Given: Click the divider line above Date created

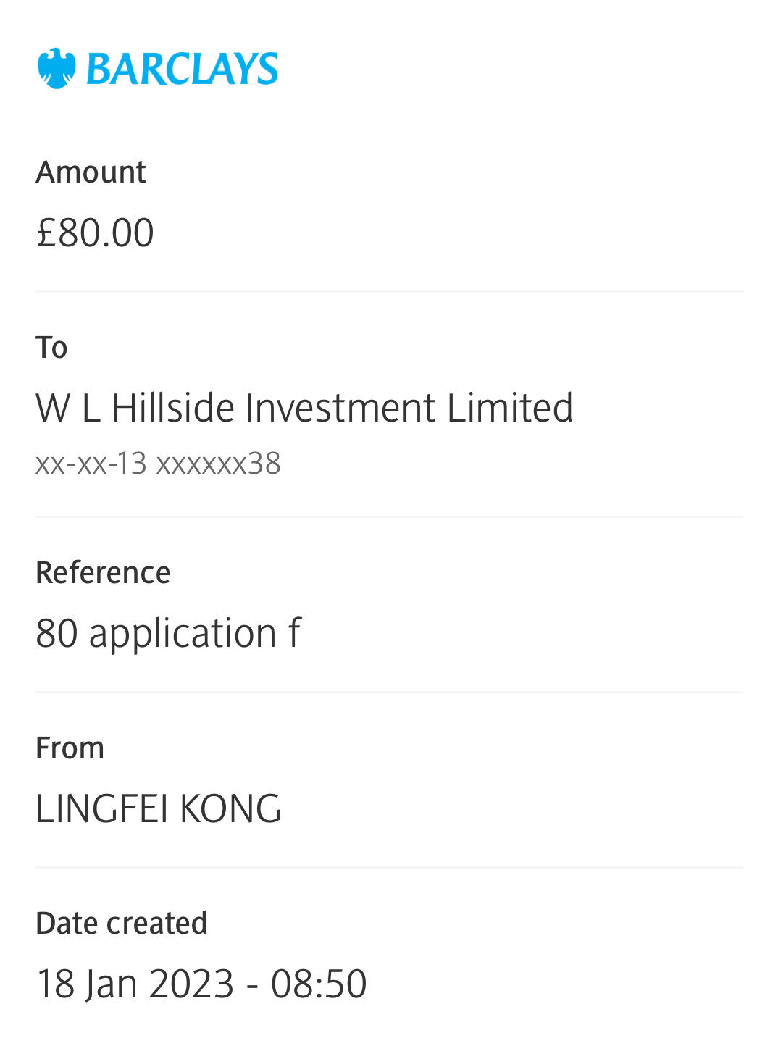Looking at the screenshot, I should [389, 867].
